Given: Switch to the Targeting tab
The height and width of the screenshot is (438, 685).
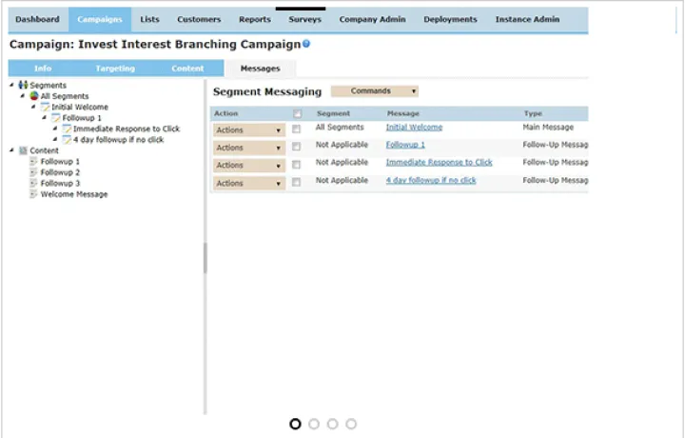Looking at the screenshot, I should (x=115, y=69).
